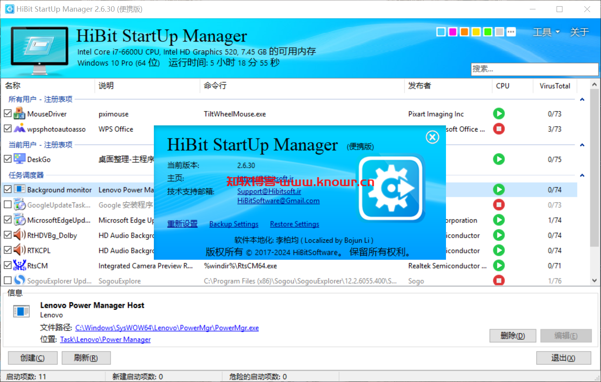The height and width of the screenshot is (382, 601).
Task: Select the light blue theme swatch
Action: click(x=441, y=32)
